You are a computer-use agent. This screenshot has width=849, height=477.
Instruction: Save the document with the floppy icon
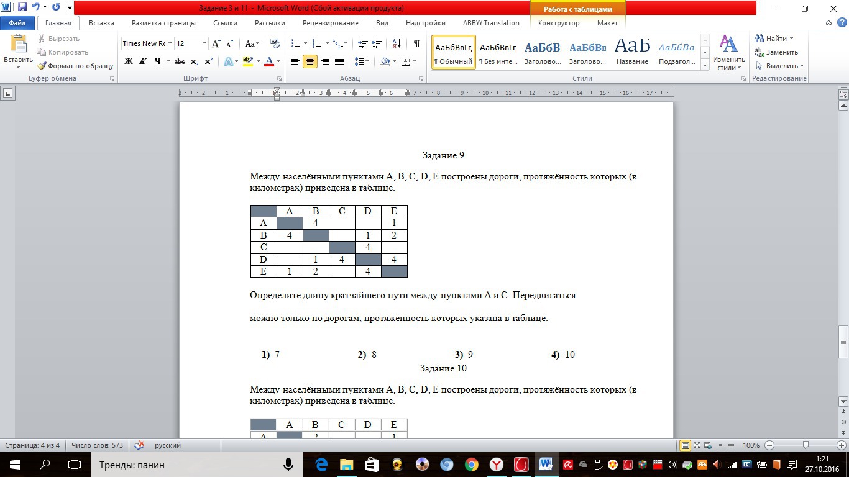pos(22,8)
